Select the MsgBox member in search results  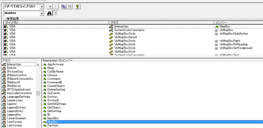coord(225,26)
